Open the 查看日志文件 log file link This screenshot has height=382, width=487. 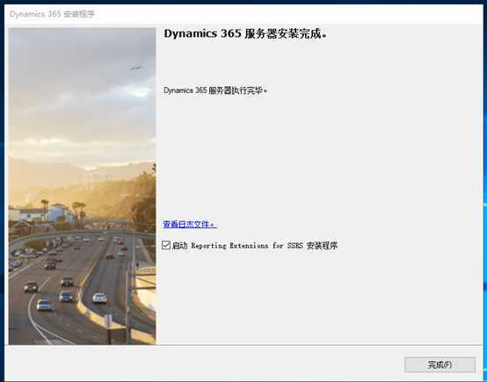click(190, 224)
